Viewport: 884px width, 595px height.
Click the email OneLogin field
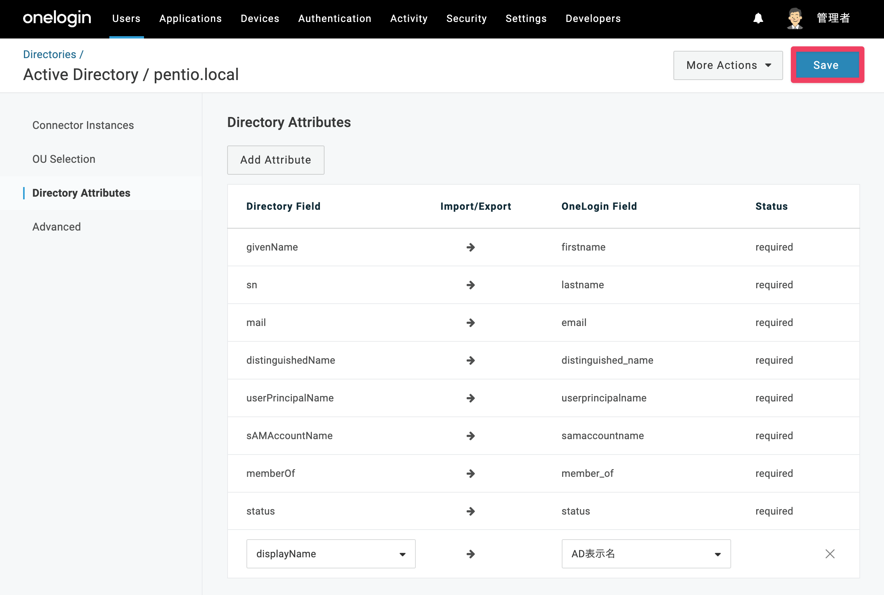click(x=574, y=323)
